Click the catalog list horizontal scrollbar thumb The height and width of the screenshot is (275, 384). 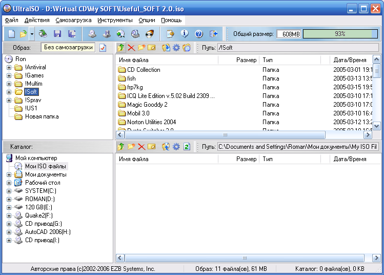pyautogui.click(x=245, y=258)
